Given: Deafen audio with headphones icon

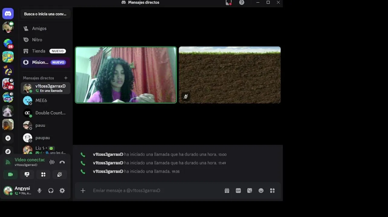Looking at the screenshot, I should click(51, 190).
